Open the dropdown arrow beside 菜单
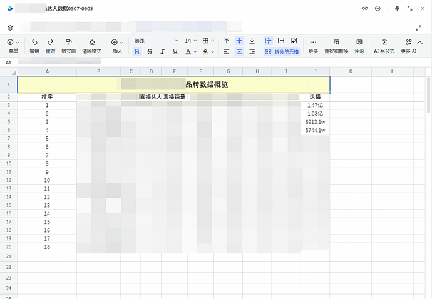Screen dimensions: 432x299 point(18,43)
